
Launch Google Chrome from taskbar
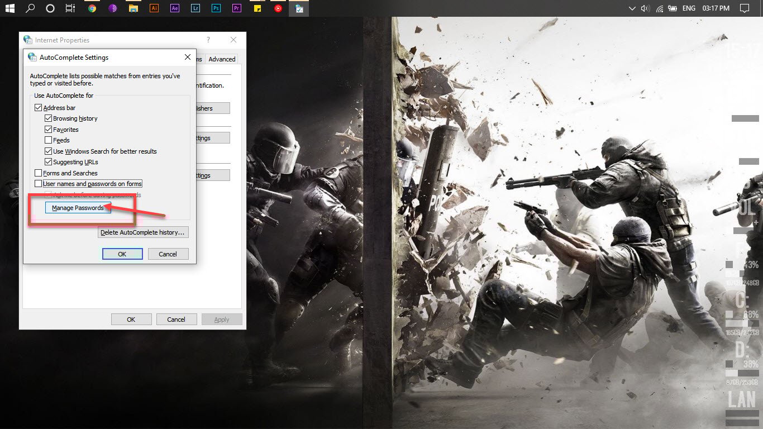(92, 8)
